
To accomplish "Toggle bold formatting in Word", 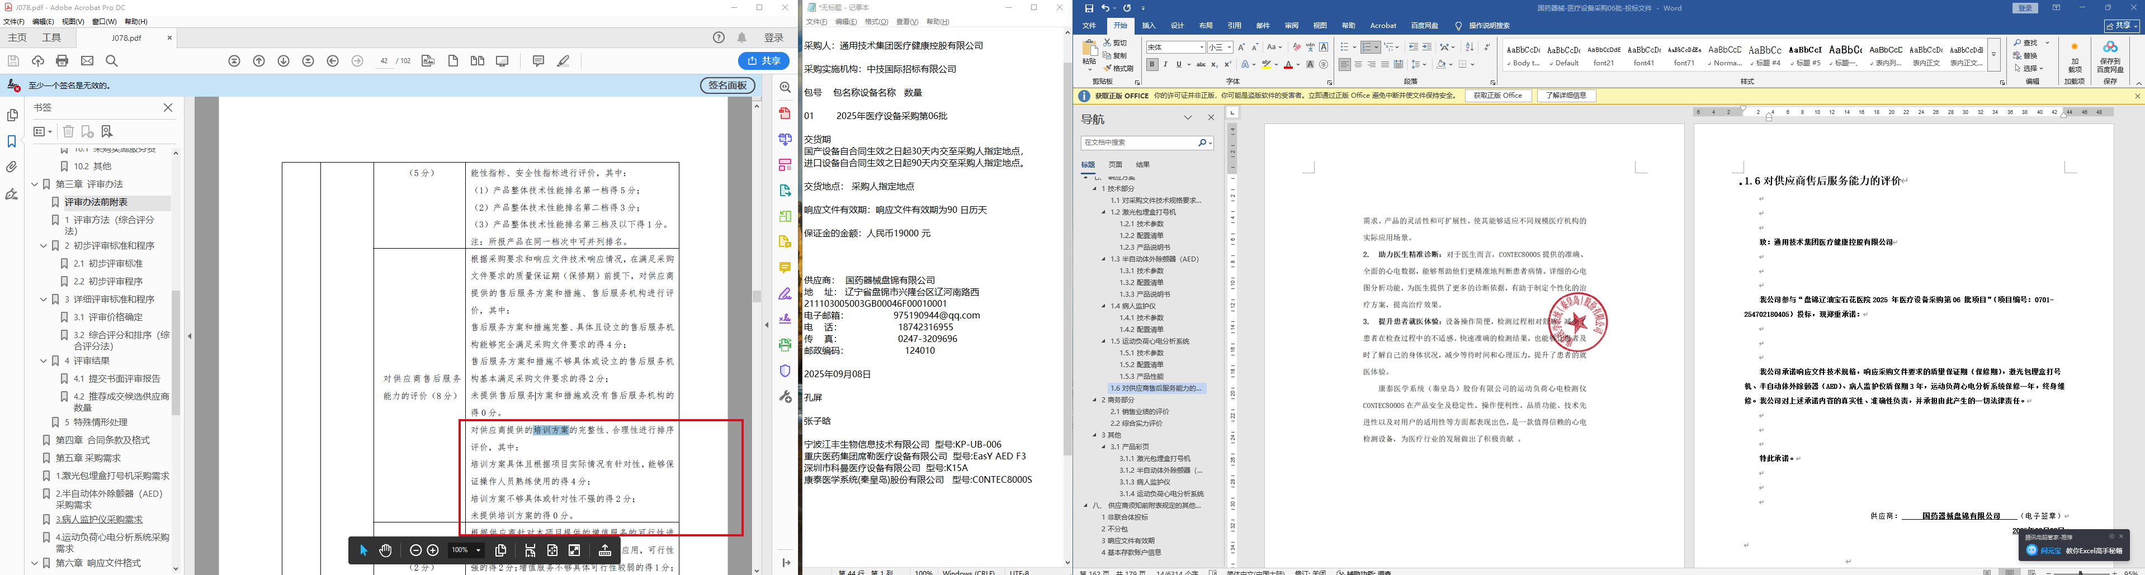I will [x=1151, y=64].
